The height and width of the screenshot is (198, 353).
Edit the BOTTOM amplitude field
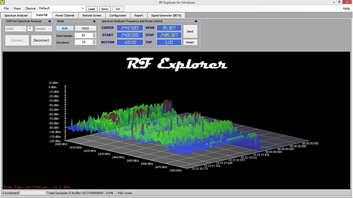130,42
